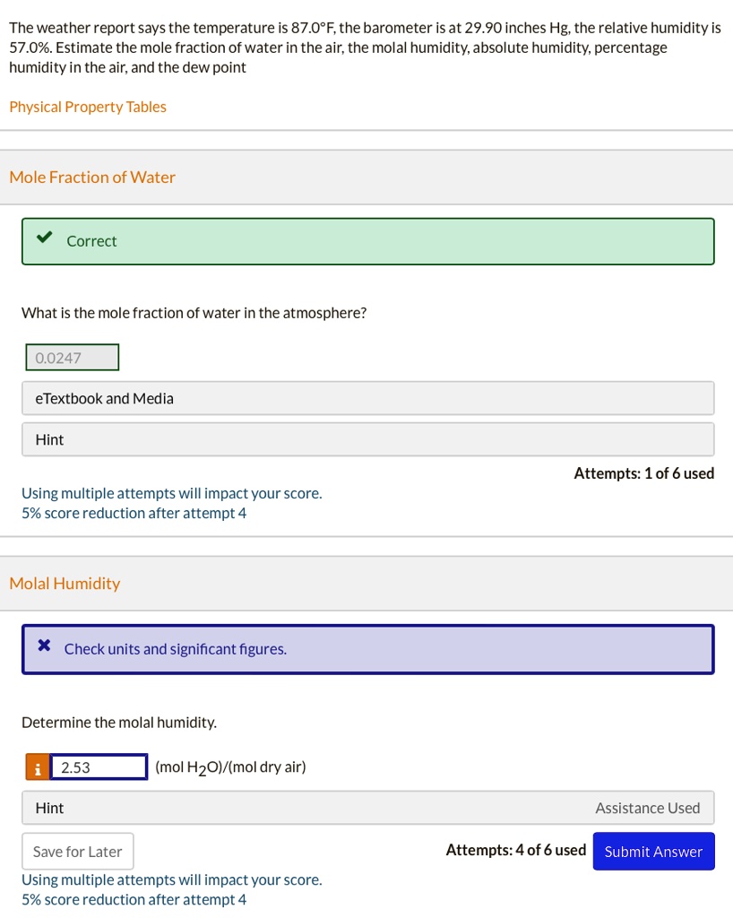This screenshot has height=918, width=733.
Task: Submit the molal humidity answer
Action: 653,852
